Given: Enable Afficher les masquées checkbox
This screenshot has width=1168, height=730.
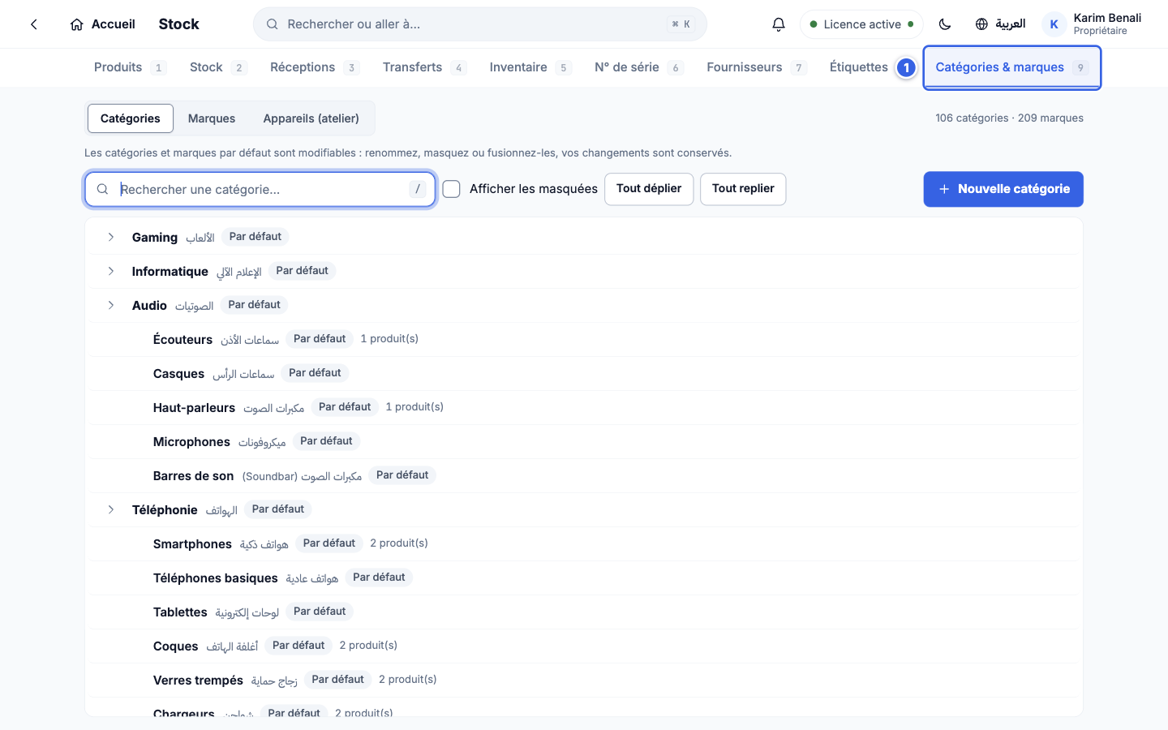Looking at the screenshot, I should coord(452,189).
